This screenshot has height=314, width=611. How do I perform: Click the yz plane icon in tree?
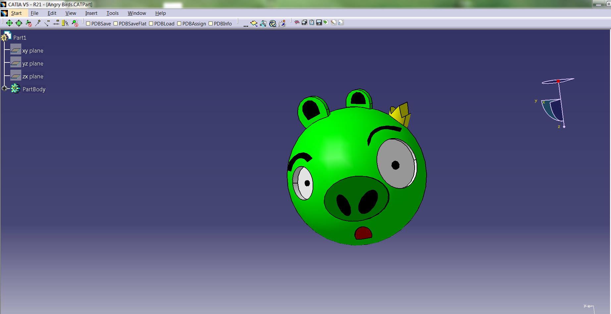(16, 62)
